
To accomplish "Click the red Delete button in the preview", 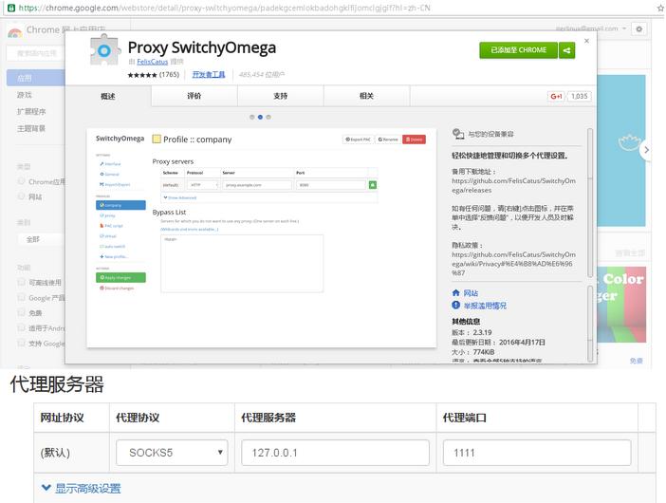I will (x=414, y=140).
